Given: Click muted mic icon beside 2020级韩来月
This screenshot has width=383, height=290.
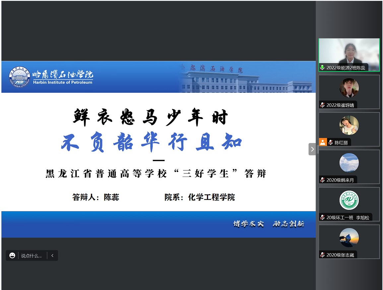Looking at the screenshot, I should click(x=322, y=180).
